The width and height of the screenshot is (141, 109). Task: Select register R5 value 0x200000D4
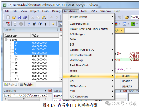pyautogui.click(x=39, y=59)
